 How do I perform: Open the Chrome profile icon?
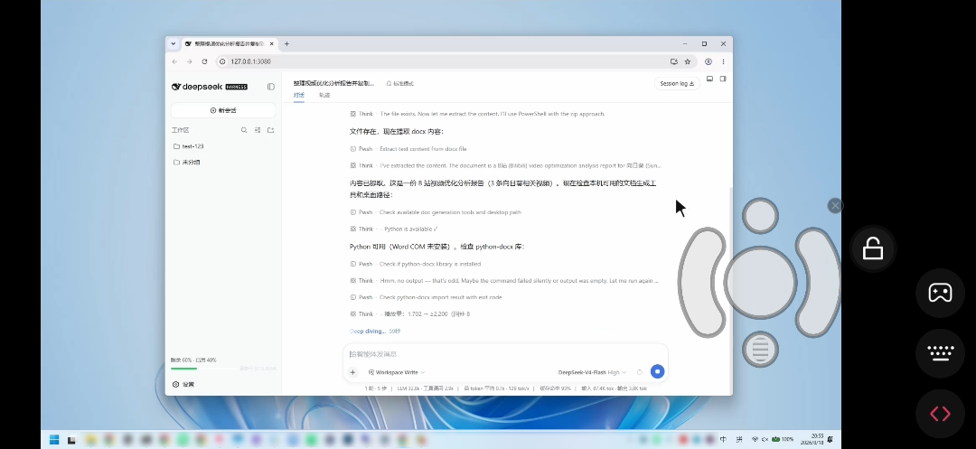point(709,61)
